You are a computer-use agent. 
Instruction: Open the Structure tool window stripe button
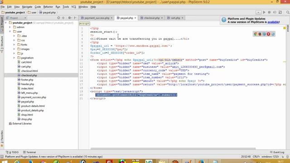pos(2,44)
